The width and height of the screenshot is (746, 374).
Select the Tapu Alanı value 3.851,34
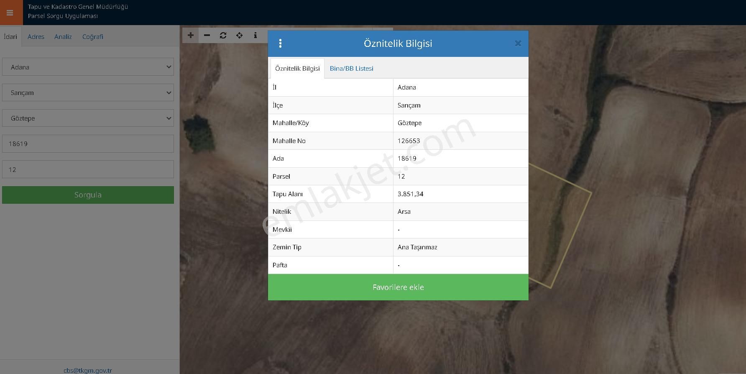coord(411,194)
